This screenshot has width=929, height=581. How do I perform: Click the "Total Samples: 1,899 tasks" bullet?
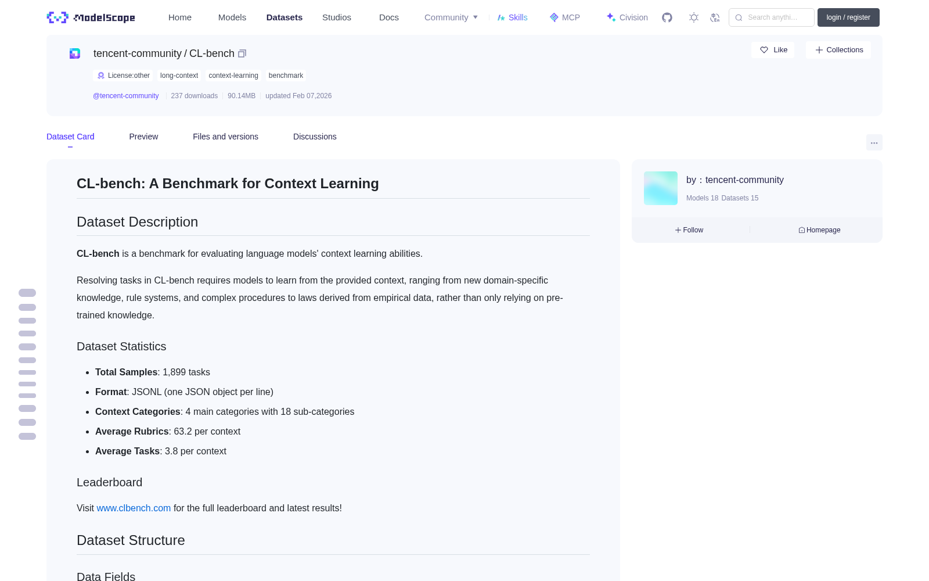153,372
